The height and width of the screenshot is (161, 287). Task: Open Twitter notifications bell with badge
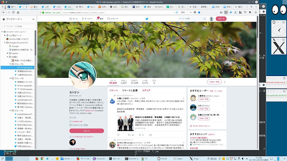(100, 18)
